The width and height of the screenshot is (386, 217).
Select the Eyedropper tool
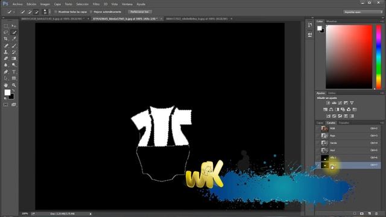pos(14,39)
